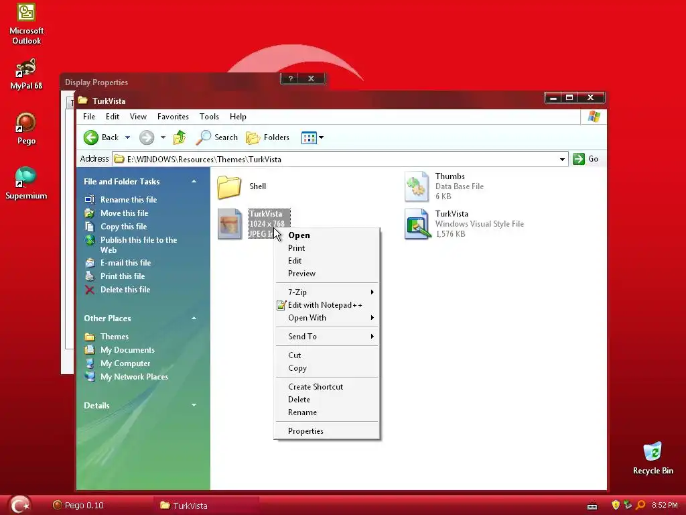Click Windows flag logo in menu bar
Image resolution: width=686 pixels, height=515 pixels.
coord(594,117)
